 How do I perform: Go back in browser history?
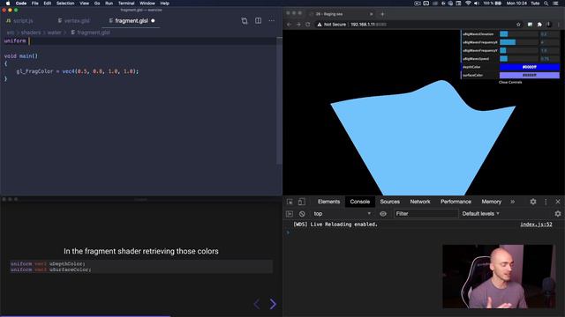(x=289, y=25)
